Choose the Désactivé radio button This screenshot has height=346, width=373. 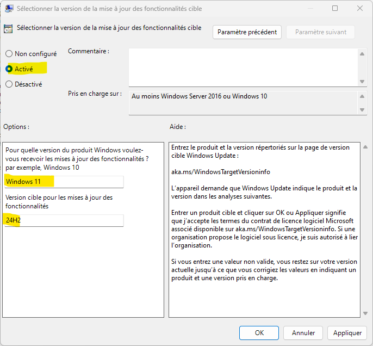point(9,84)
